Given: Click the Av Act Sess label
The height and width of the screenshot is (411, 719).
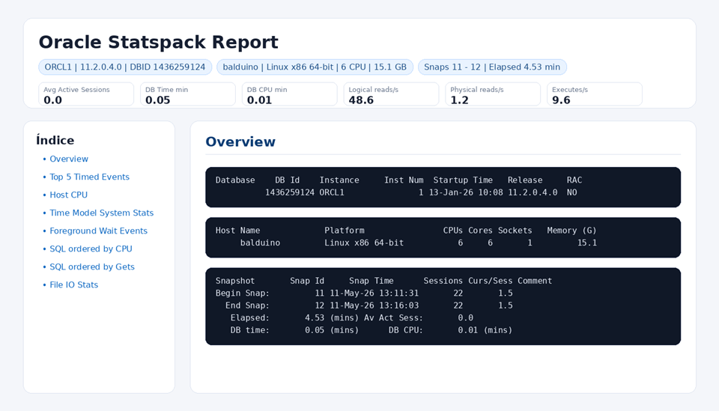Looking at the screenshot, I should (x=393, y=318).
